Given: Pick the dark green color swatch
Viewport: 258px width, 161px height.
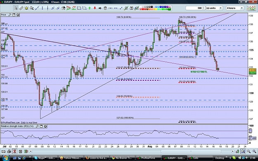Looking at the screenshot, I should coord(170,9).
